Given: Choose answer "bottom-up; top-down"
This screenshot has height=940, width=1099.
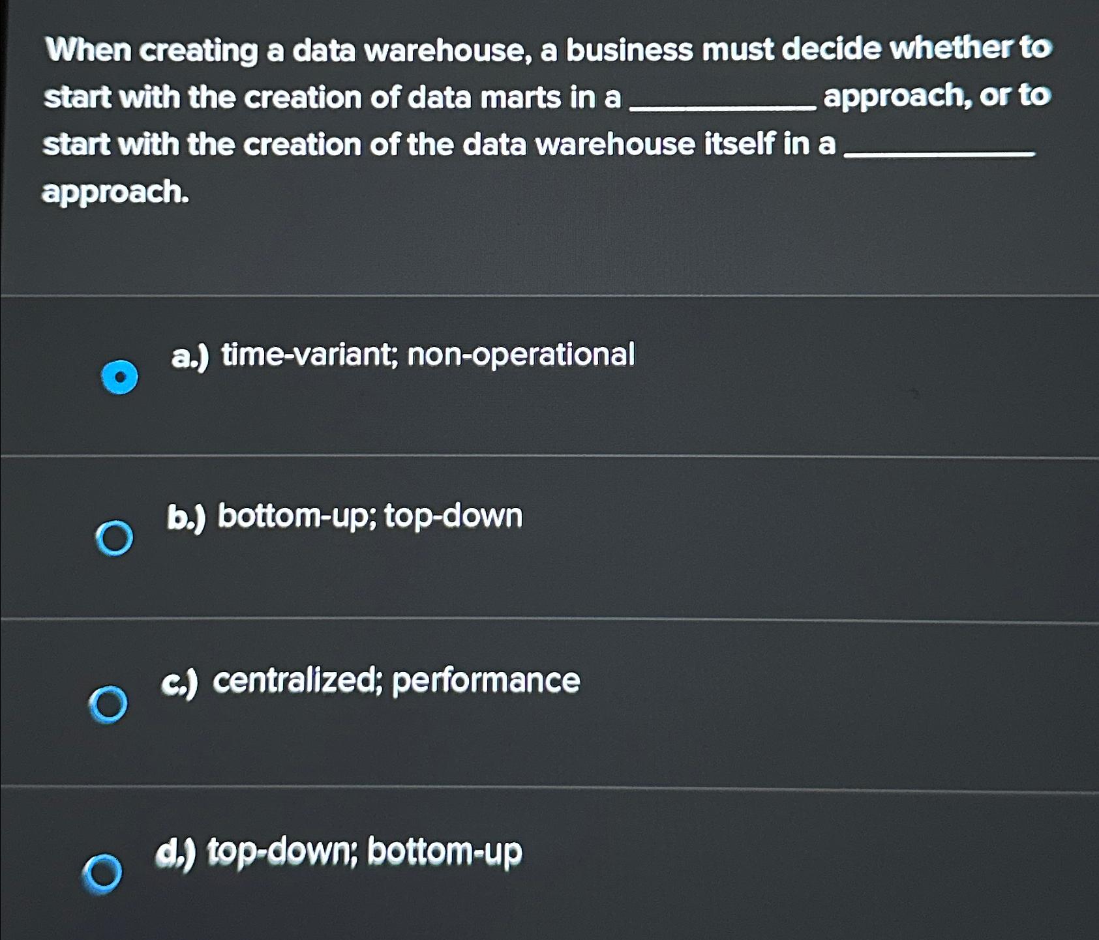Looking at the screenshot, I should (369, 516).
